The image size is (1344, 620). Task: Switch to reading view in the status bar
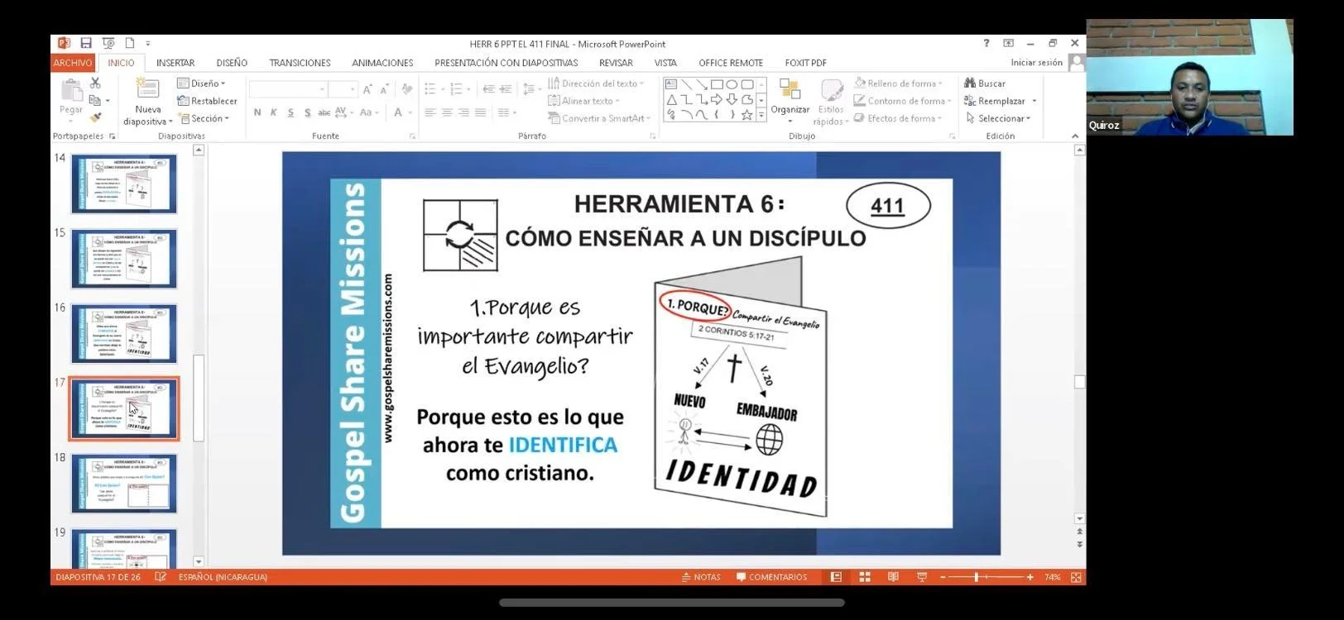(x=893, y=577)
